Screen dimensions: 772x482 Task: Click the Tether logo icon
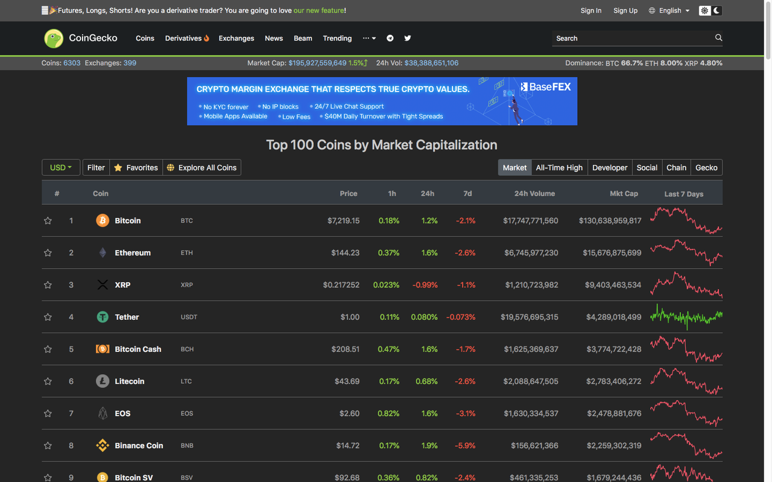(103, 317)
